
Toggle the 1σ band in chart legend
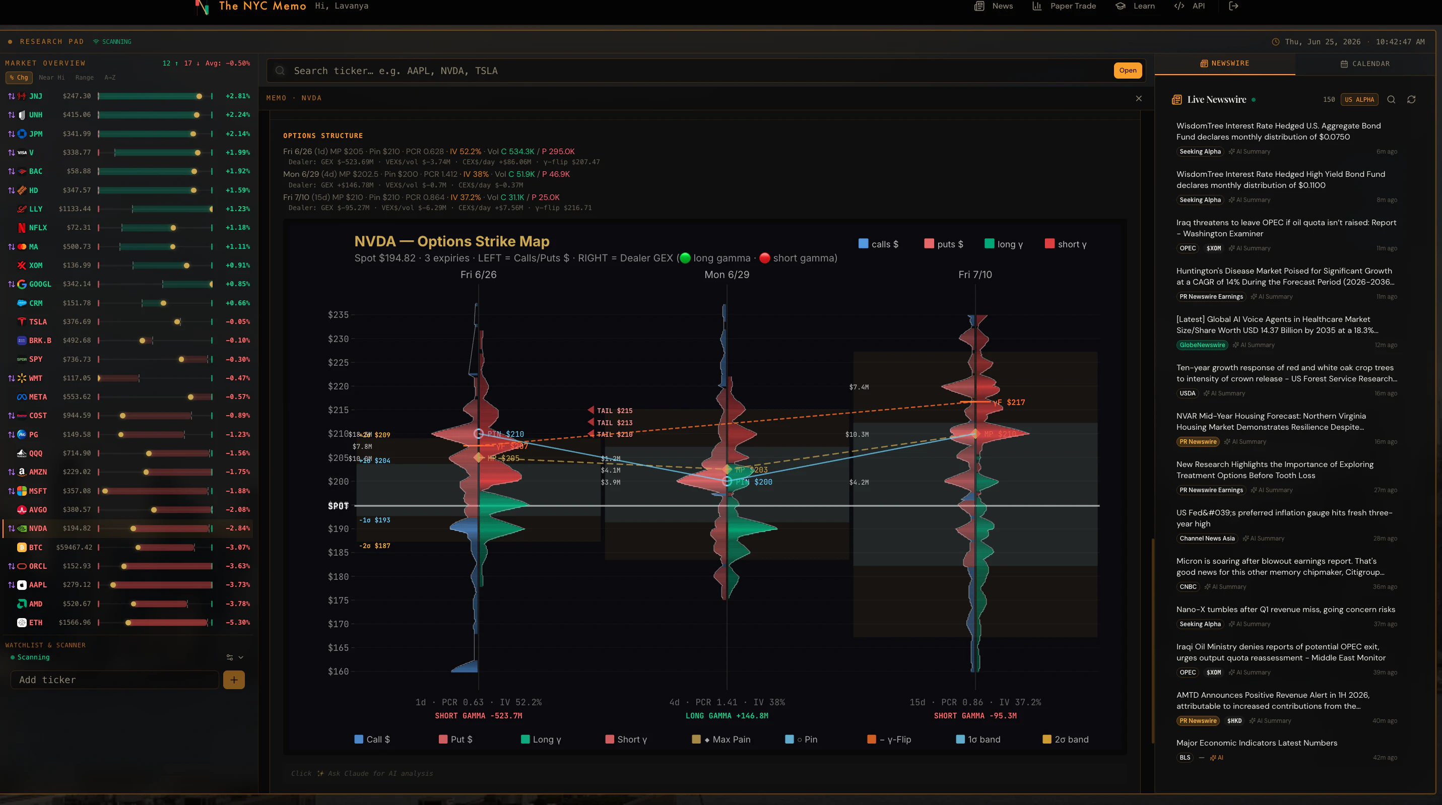(978, 740)
